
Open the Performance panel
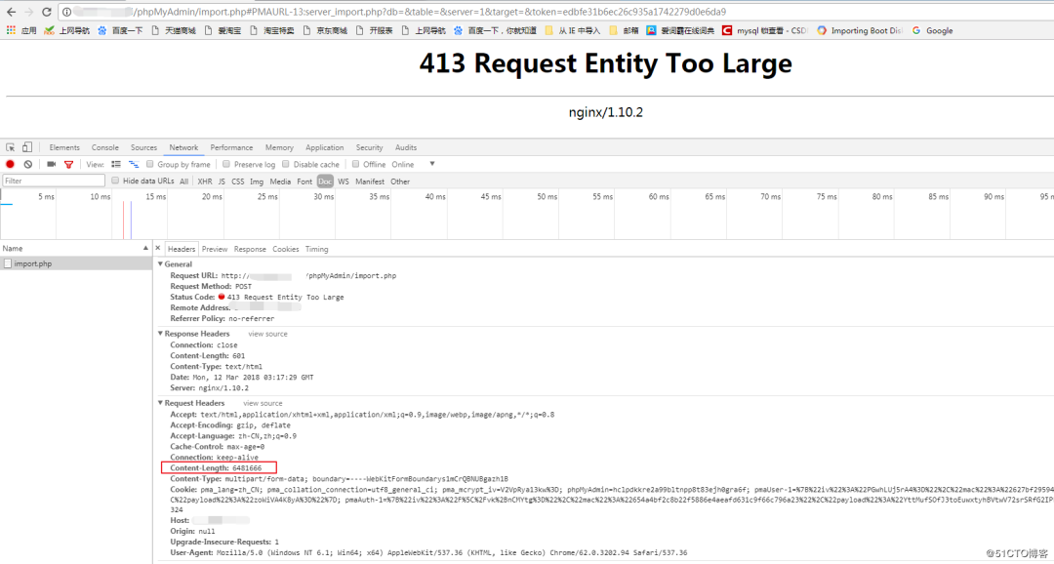pyautogui.click(x=232, y=147)
